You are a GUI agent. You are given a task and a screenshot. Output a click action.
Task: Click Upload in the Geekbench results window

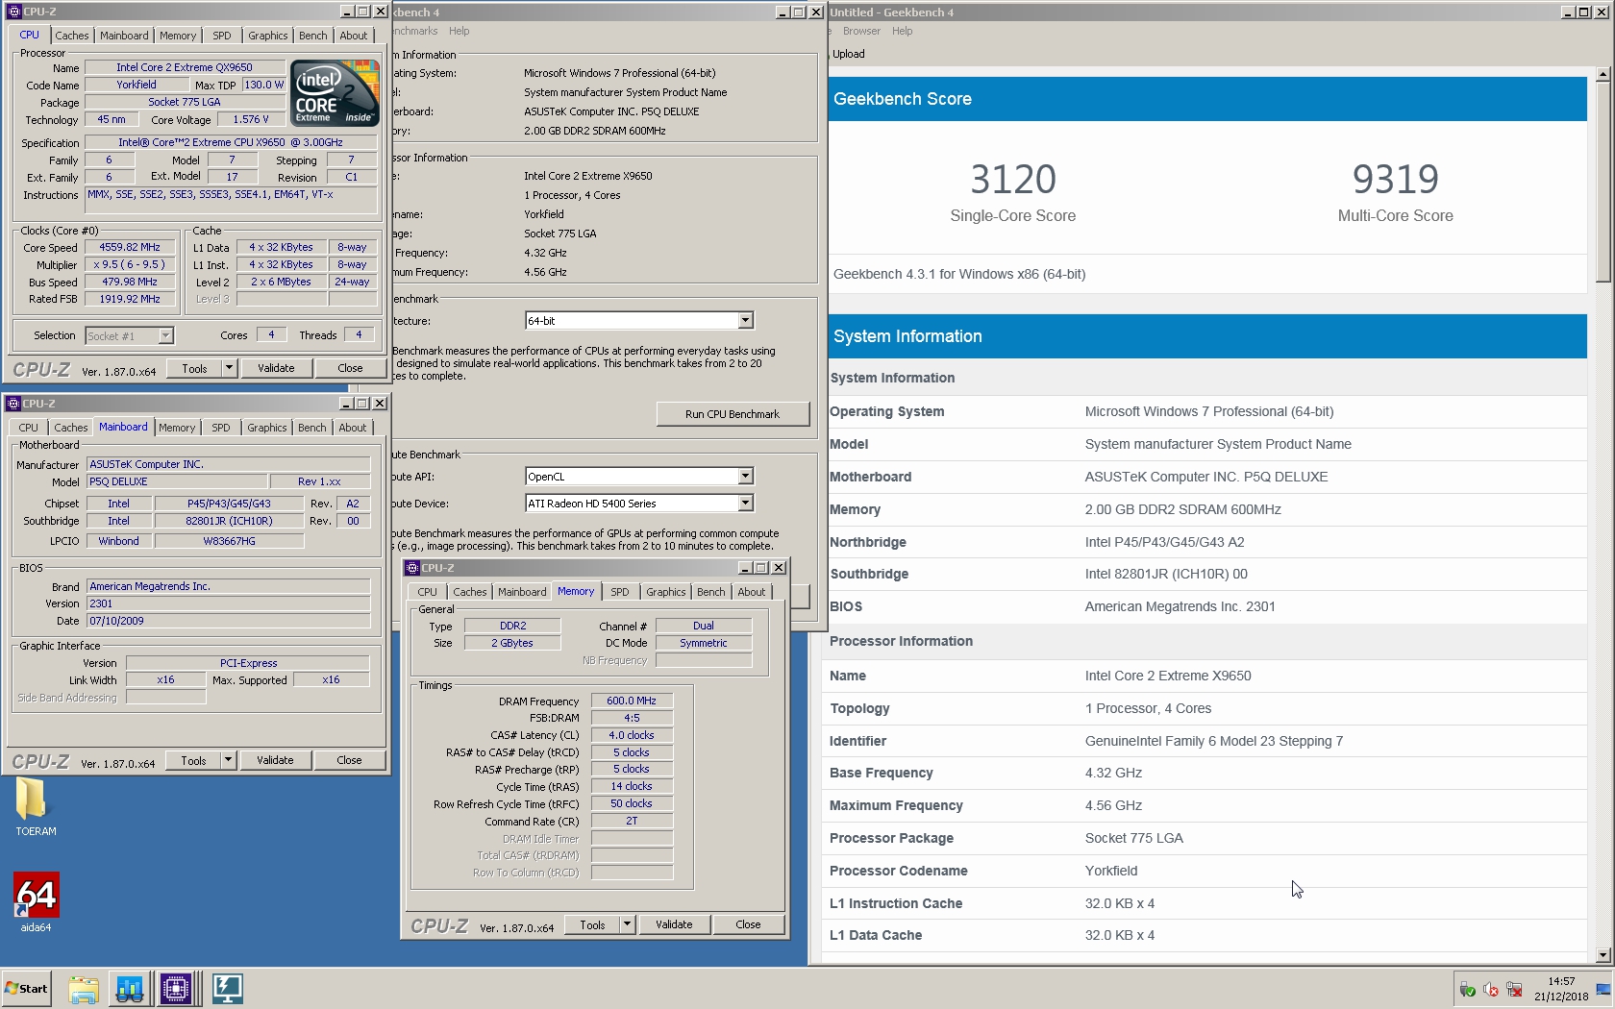coord(848,54)
